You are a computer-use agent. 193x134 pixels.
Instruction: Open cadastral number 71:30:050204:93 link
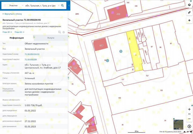pos(32,54)
